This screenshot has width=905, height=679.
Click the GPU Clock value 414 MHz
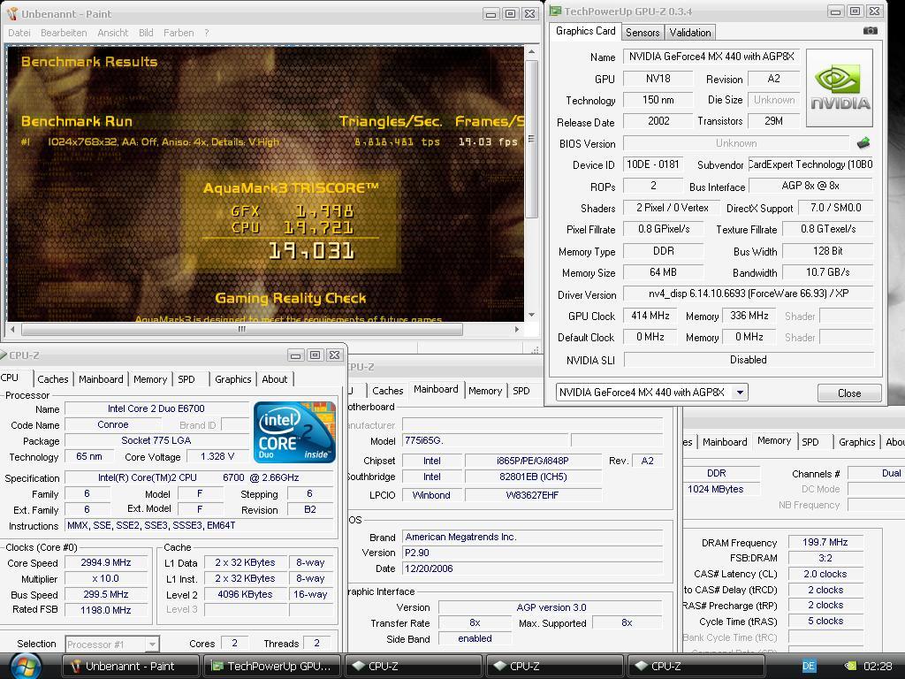[x=650, y=316]
